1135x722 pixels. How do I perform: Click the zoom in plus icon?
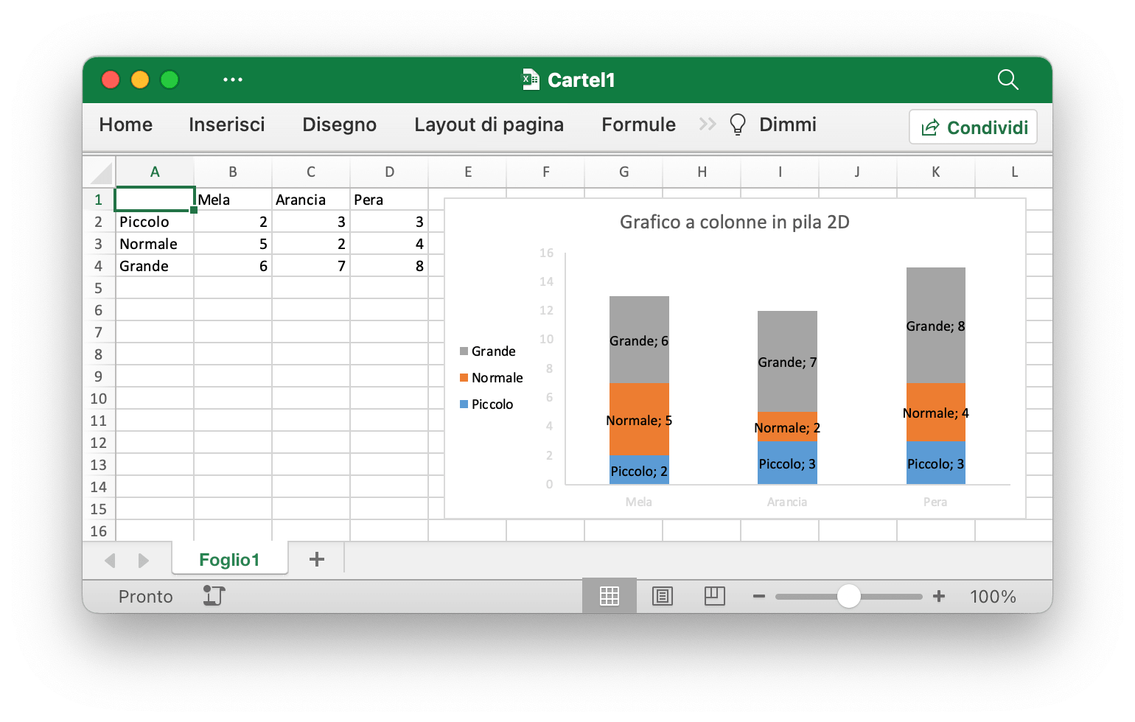[x=939, y=596]
